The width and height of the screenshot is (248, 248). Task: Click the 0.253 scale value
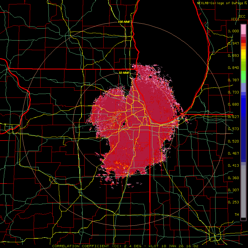click(233, 202)
